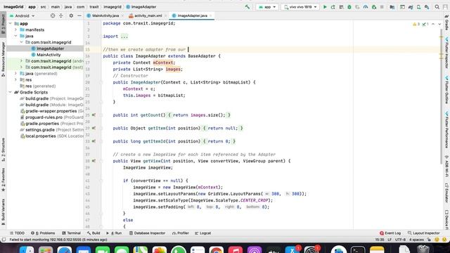Click the Stop square icon
The width and height of the screenshot is (450, 253).
(x=382, y=7)
